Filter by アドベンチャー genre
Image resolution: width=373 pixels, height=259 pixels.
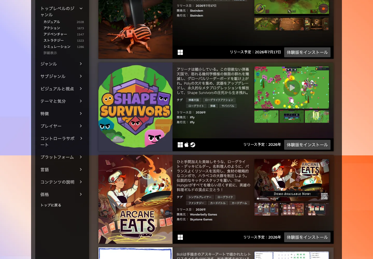[63, 34]
